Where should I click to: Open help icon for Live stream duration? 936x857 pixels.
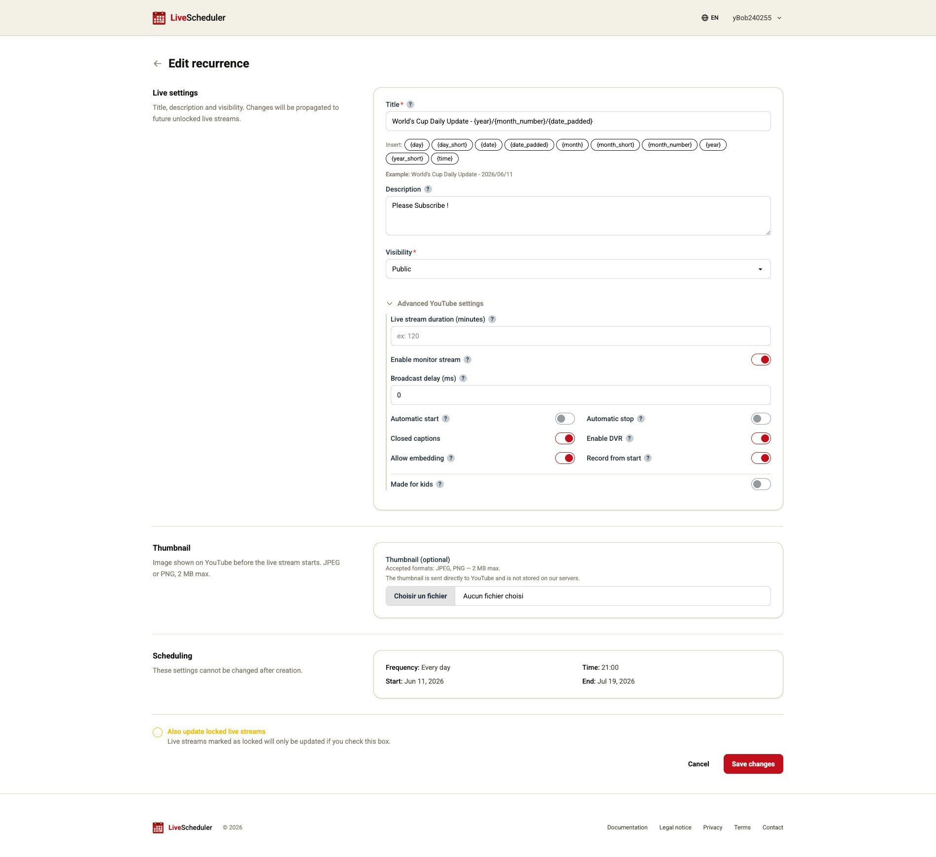point(492,319)
